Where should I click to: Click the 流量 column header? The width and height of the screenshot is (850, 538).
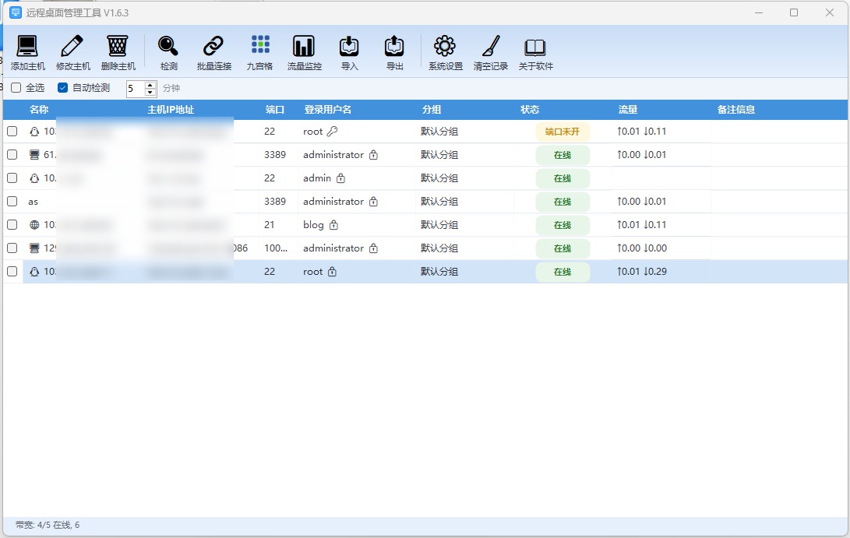(628, 110)
